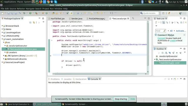Toggle Link with Editor in Package Explorer
The height and width of the screenshot is (106, 188).
click(34, 22)
